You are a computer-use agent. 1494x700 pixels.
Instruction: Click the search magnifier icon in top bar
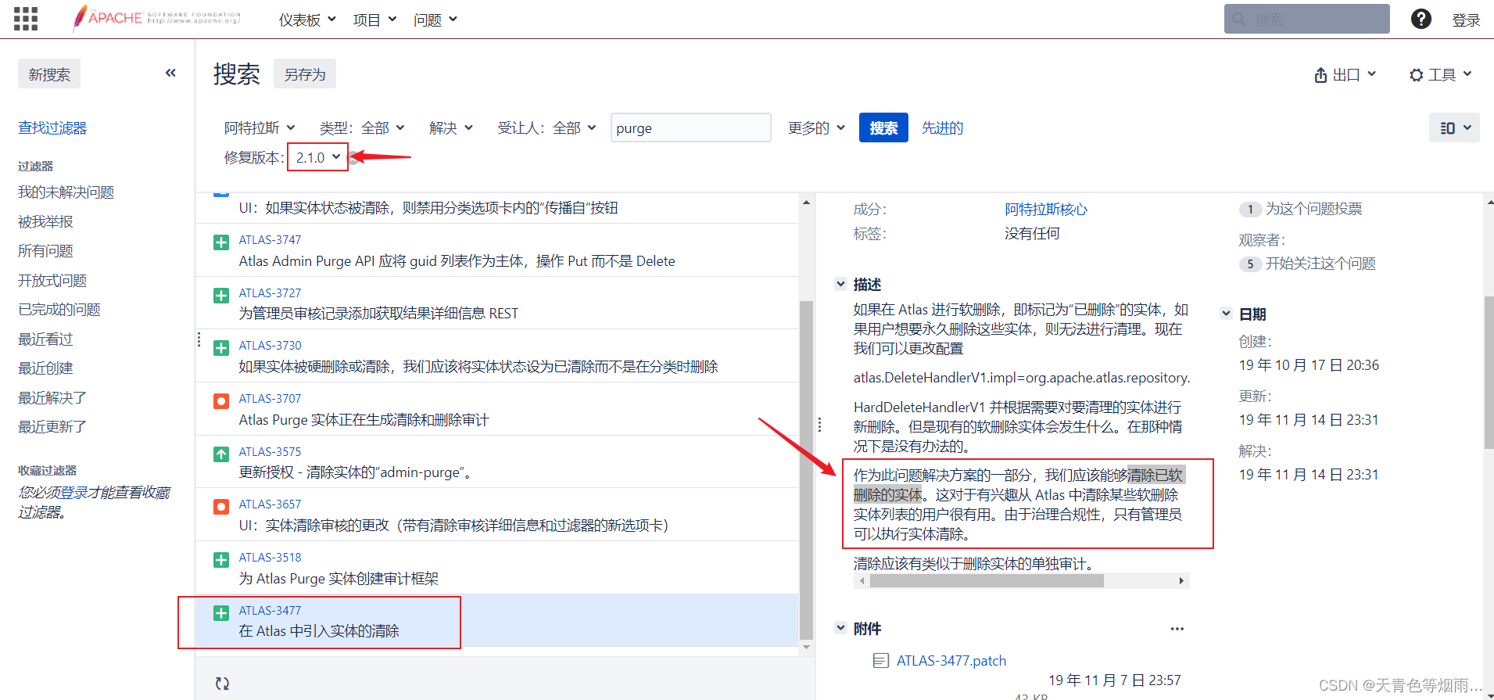click(1238, 19)
